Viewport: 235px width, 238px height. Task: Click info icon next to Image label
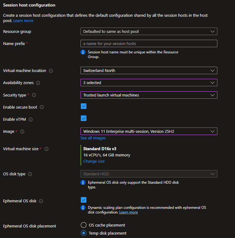click(22, 132)
